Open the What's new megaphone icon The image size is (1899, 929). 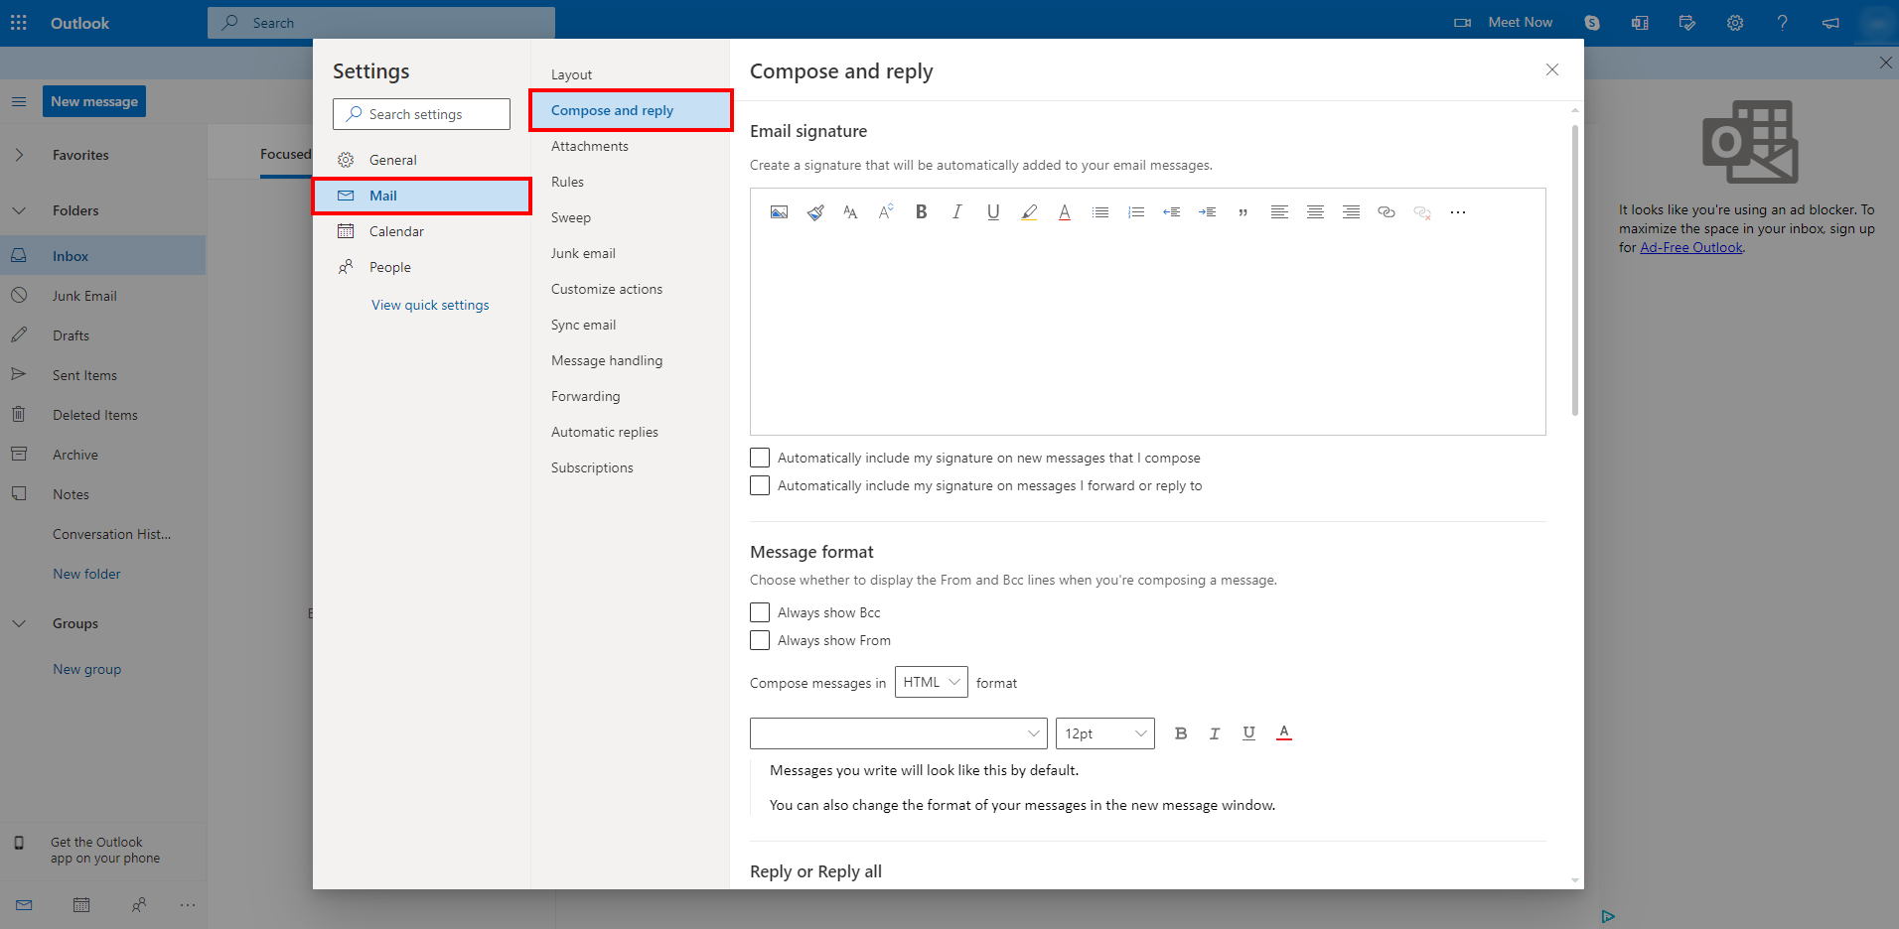pos(1830,22)
